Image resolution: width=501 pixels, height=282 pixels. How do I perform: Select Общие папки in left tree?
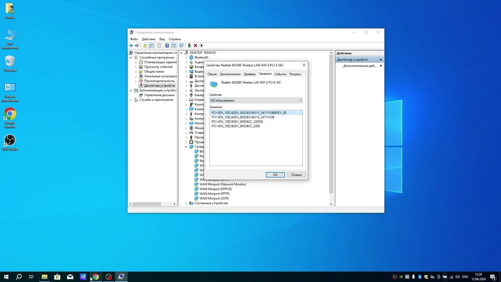(x=154, y=71)
